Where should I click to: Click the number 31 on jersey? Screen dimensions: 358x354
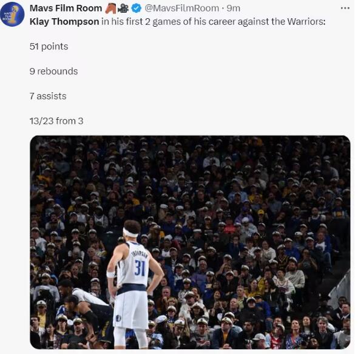[140, 268]
